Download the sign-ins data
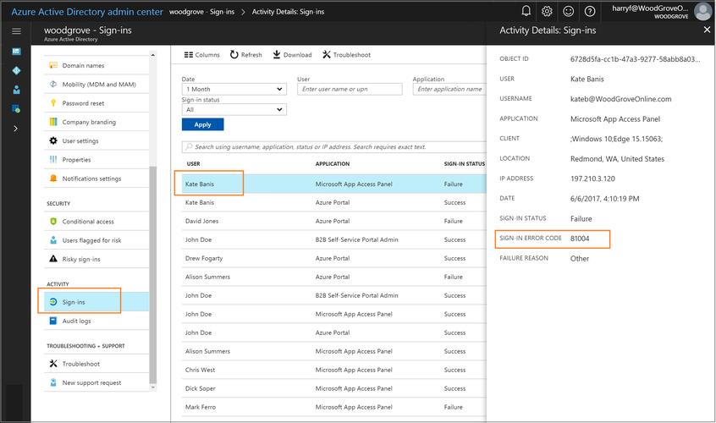Image resolution: width=716 pixels, height=423 pixels. (x=292, y=55)
